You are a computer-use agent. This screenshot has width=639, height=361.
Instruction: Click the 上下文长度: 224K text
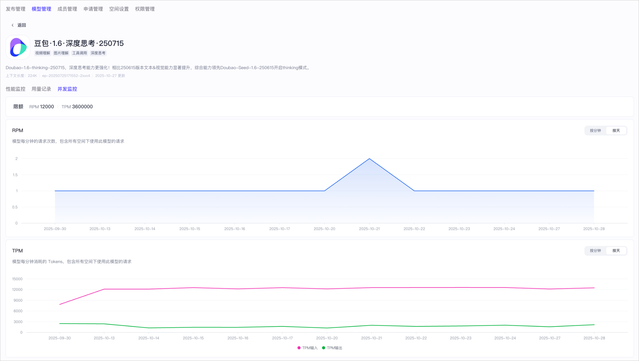21,76
